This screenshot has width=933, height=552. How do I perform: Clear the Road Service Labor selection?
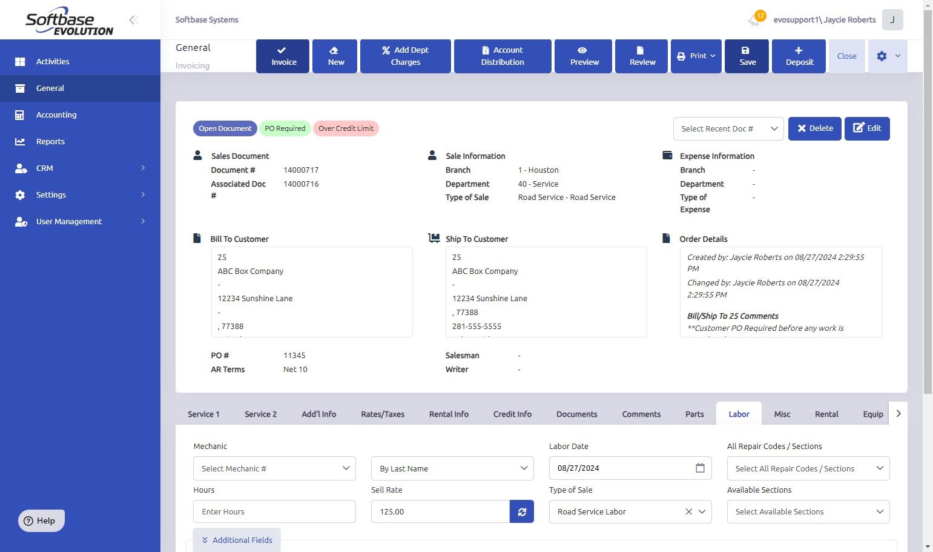[x=688, y=511]
